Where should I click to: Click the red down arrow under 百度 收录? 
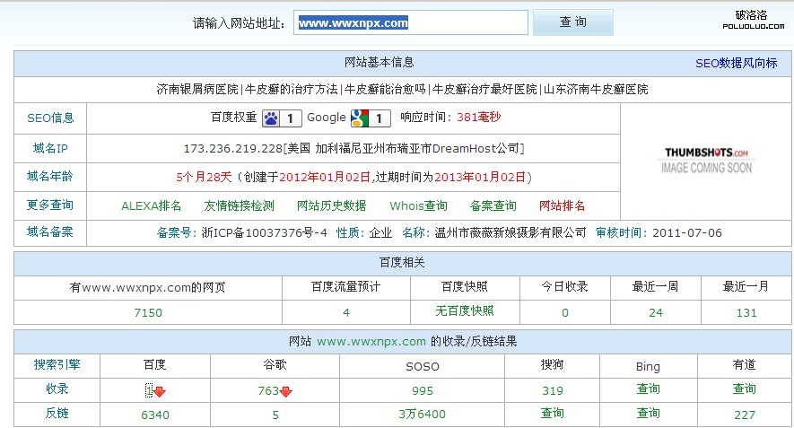tap(160, 391)
